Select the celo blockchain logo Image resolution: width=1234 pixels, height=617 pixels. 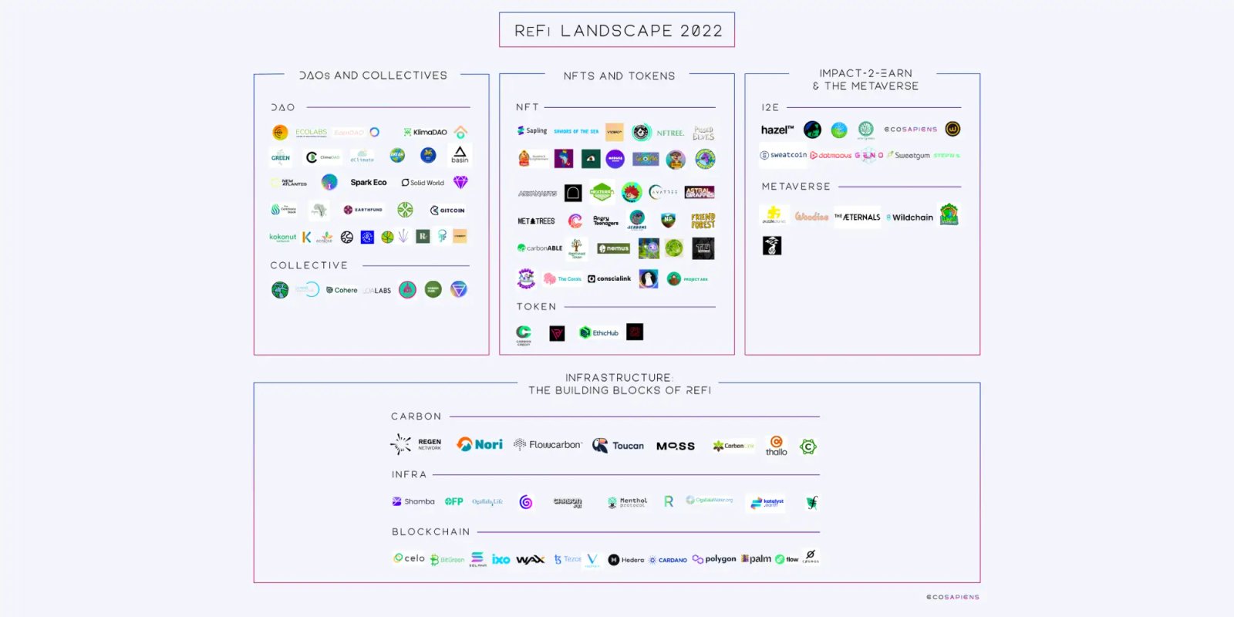410,558
